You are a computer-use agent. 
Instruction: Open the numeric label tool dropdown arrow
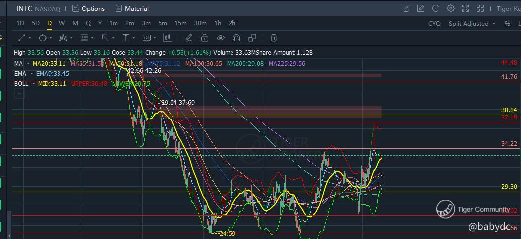[155, 38]
